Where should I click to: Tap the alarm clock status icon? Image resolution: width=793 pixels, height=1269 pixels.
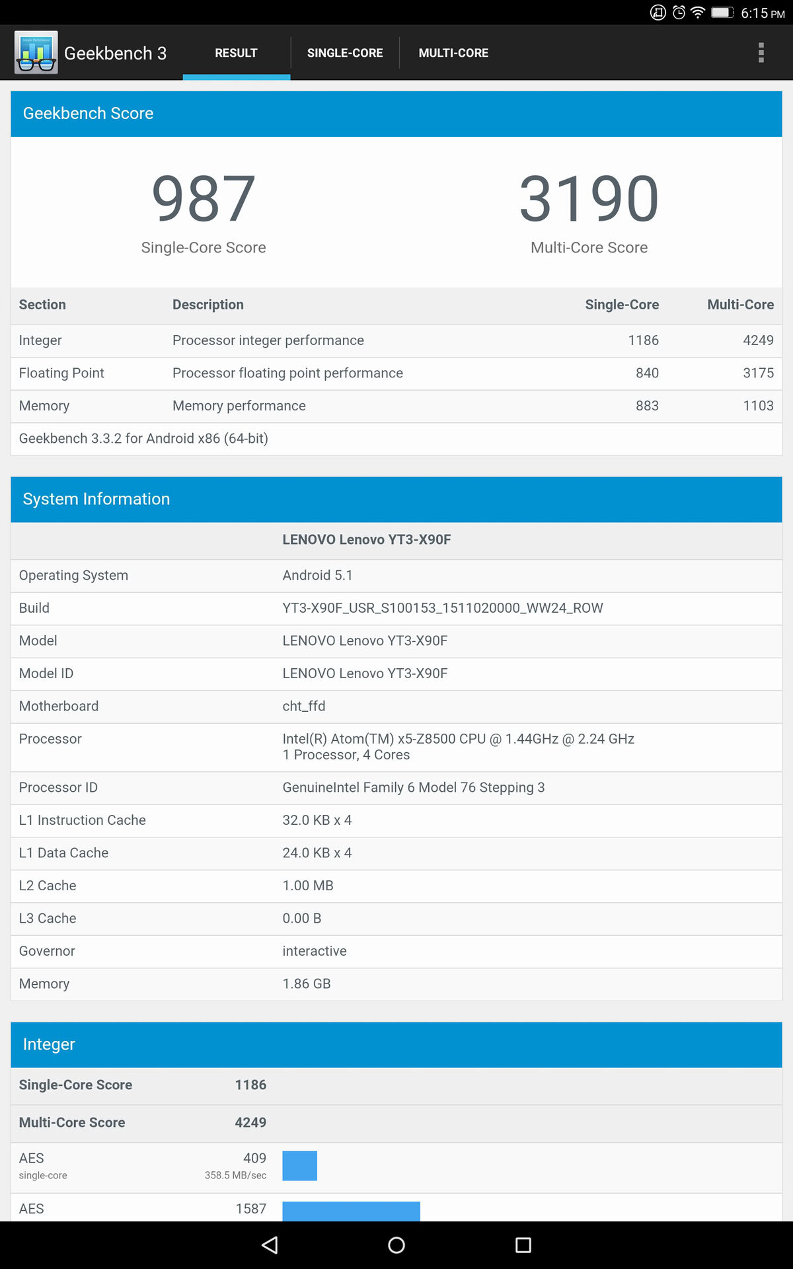[679, 13]
